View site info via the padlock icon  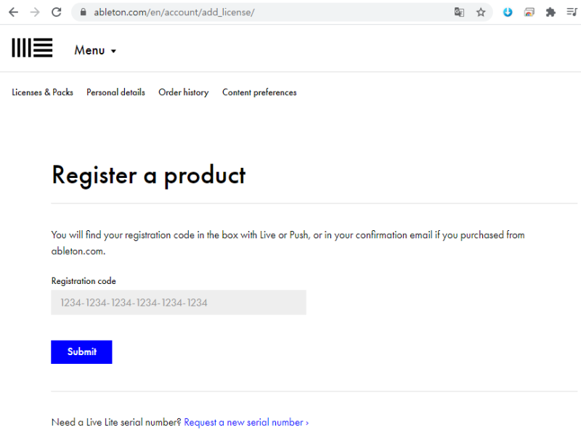(84, 12)
